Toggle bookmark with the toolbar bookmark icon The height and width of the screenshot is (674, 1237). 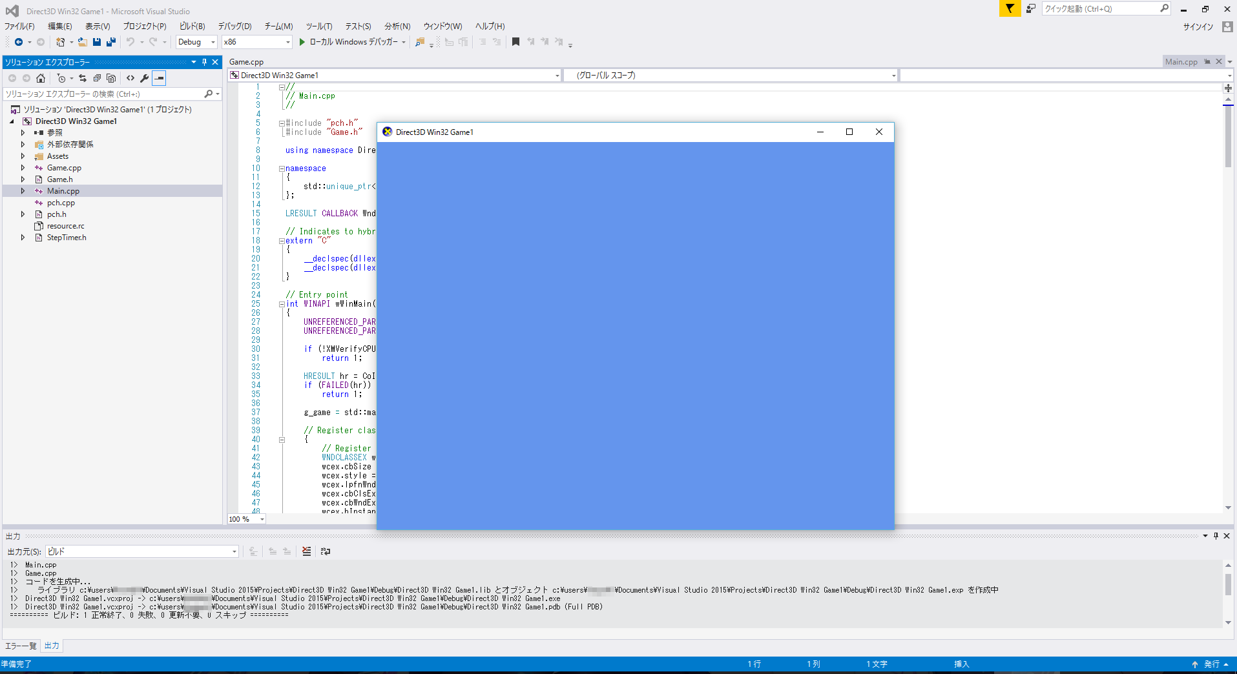(515, 42)
